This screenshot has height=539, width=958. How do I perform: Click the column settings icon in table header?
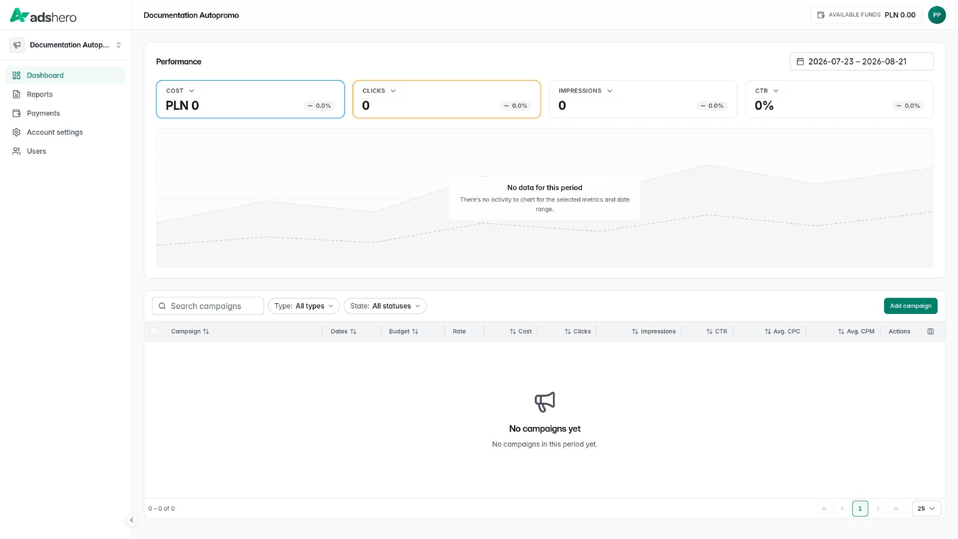pyautogui.click(x=930, y=332)
